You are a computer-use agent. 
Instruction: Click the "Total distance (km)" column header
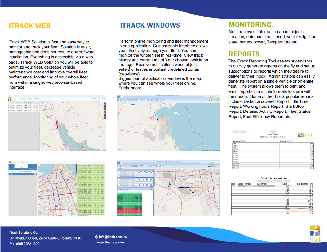tap(305, 184)
